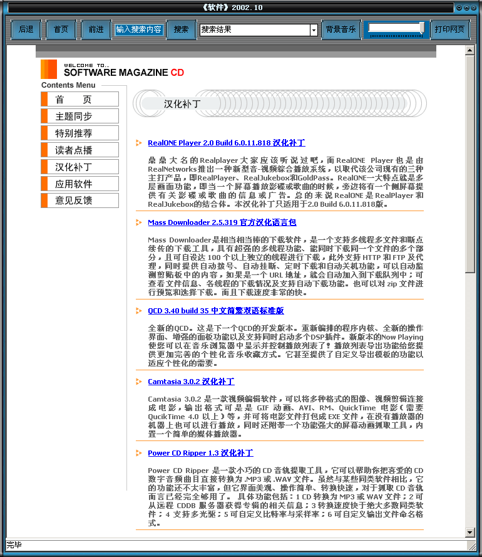Open Camtasia 3.0.2 汉化补丁 link

point(191,382)
